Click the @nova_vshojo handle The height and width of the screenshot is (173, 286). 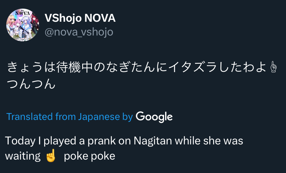pyautogui.click(x=79, y=32)
